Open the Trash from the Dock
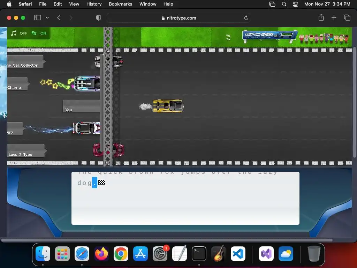The height and width of the screenshot is (268, 357). tap(314, 254)
